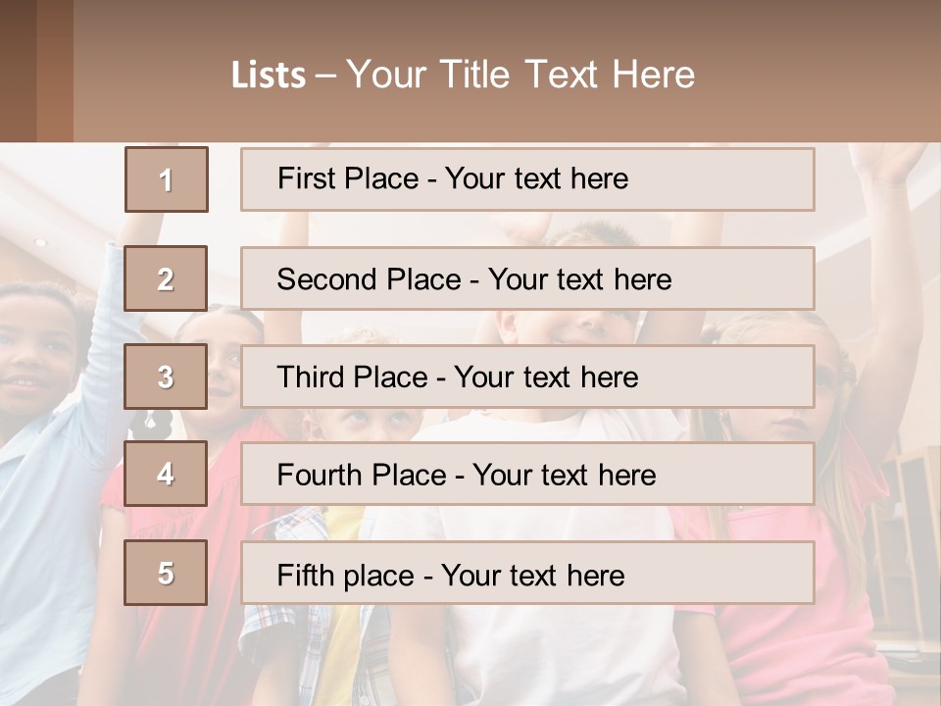Click the number 3 box
The image size is (941, 706).
[x=167, y=377]
